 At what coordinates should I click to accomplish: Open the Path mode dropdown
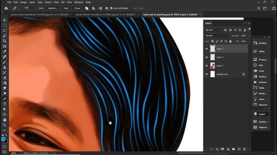click(x=30, y=8)
